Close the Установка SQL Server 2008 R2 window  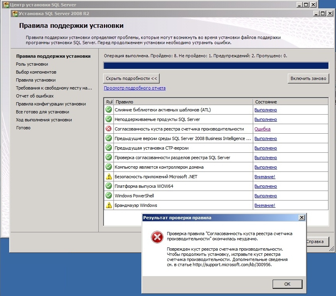coord(330,14)
